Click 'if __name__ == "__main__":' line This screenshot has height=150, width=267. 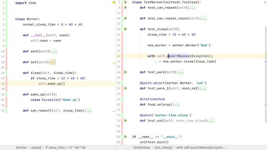click(157, 137)
